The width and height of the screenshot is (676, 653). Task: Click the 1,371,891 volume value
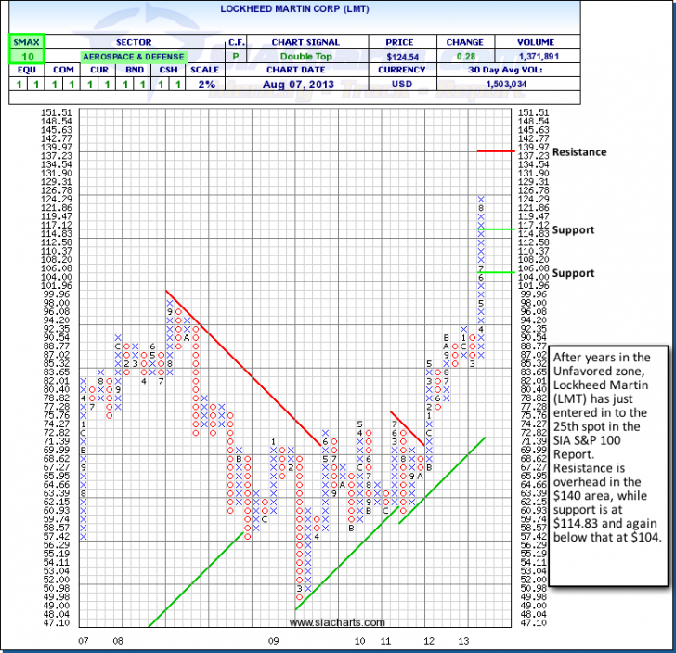539,56
